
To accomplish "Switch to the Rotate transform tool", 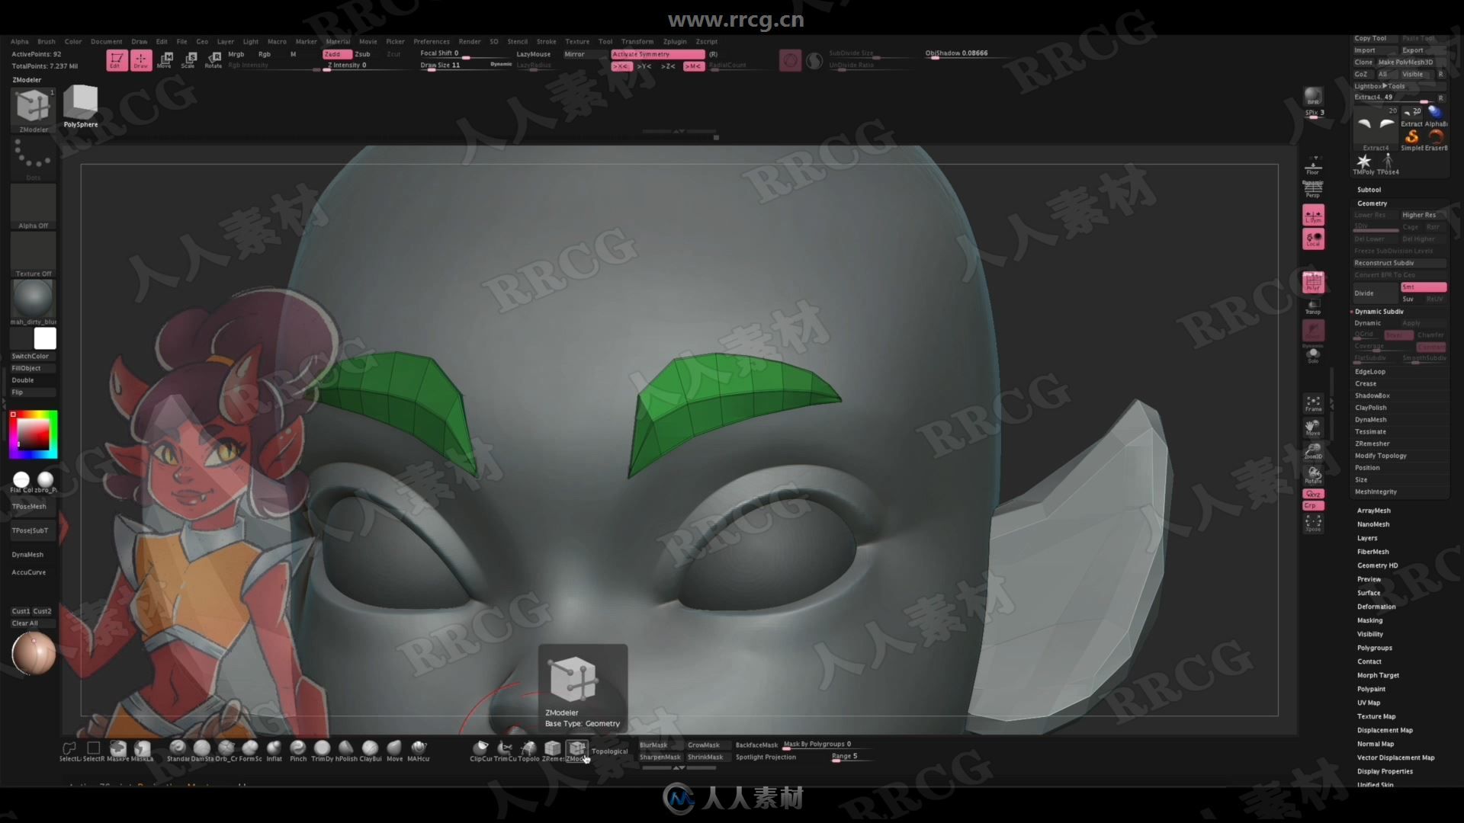I will [213, 60].
